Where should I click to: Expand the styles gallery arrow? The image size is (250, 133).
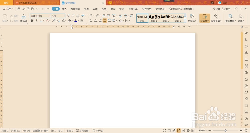pos(185,21)
